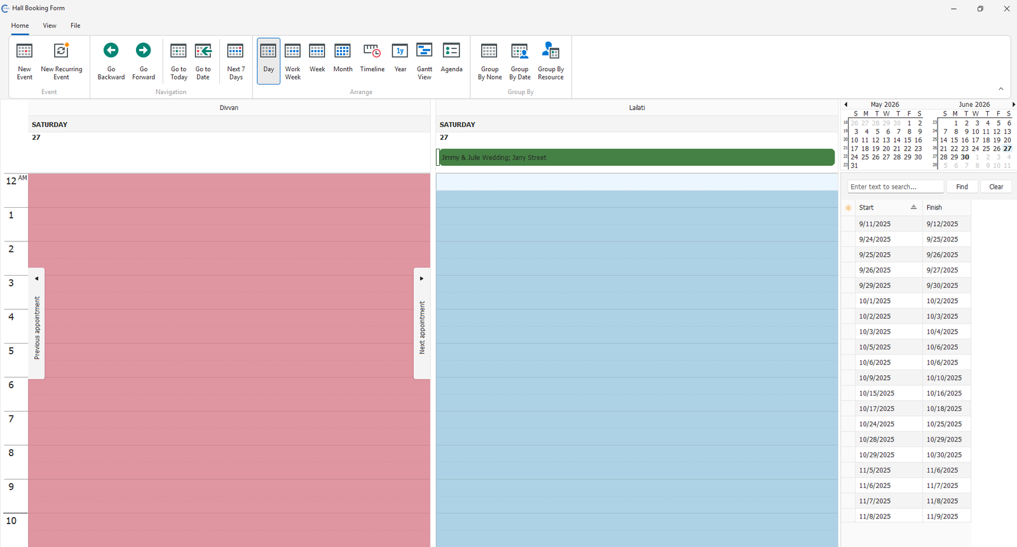Select the Lailati resource header
The image size is (1017, 547).
(637, 107)
